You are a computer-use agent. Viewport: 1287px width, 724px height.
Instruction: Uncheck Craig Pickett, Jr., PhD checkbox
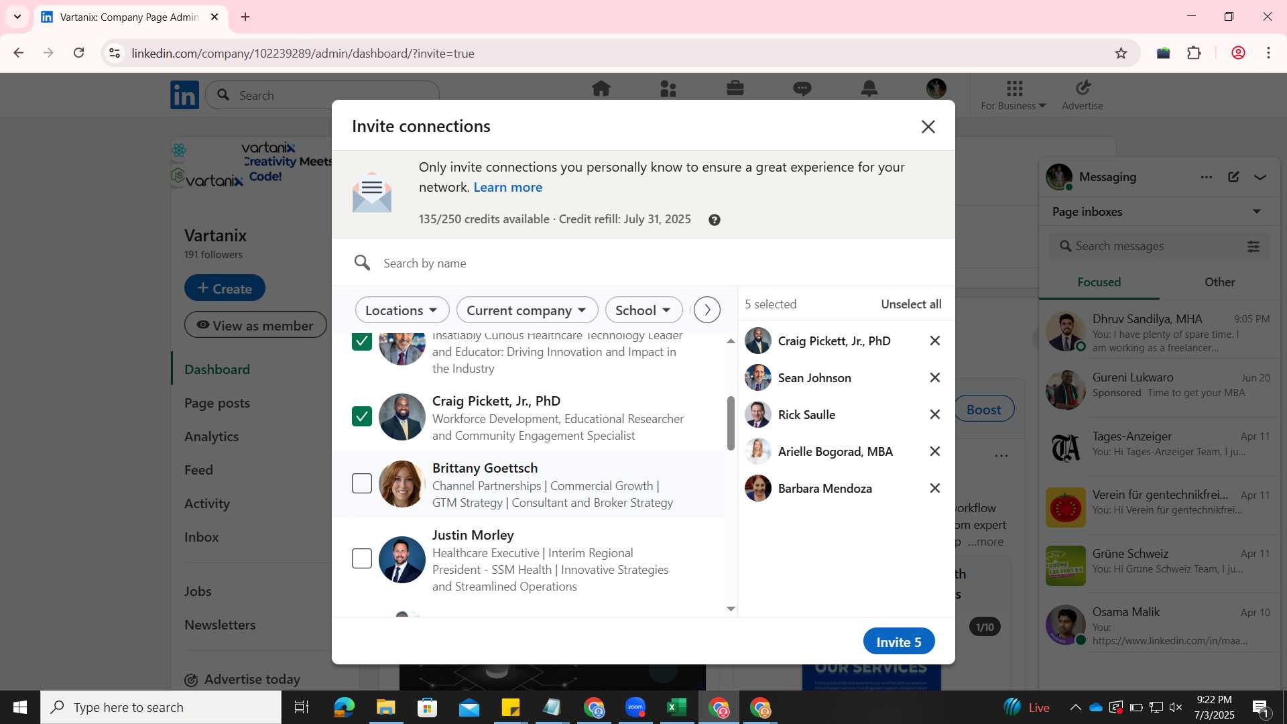click(362, 416)
